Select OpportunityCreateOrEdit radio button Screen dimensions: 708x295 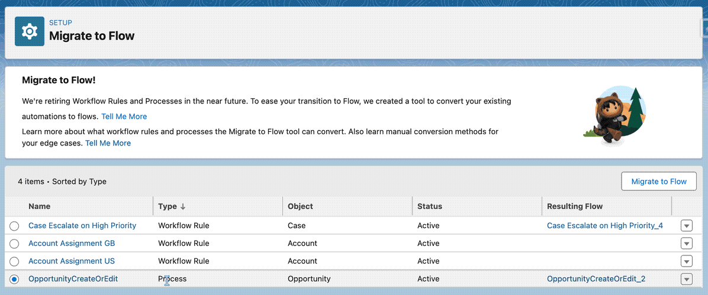click(14, 279)
